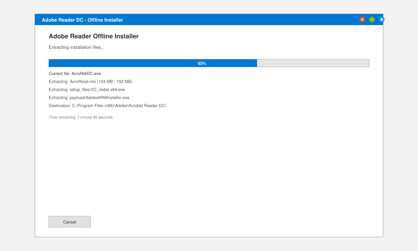This screenshot has width=418, height=251.
Task: Click the AcroRead.msi extraction line
Action: (x=91, y=82)
